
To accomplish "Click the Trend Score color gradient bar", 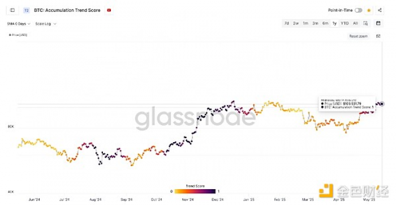I will pyautogui.click(x=195, y=191).
